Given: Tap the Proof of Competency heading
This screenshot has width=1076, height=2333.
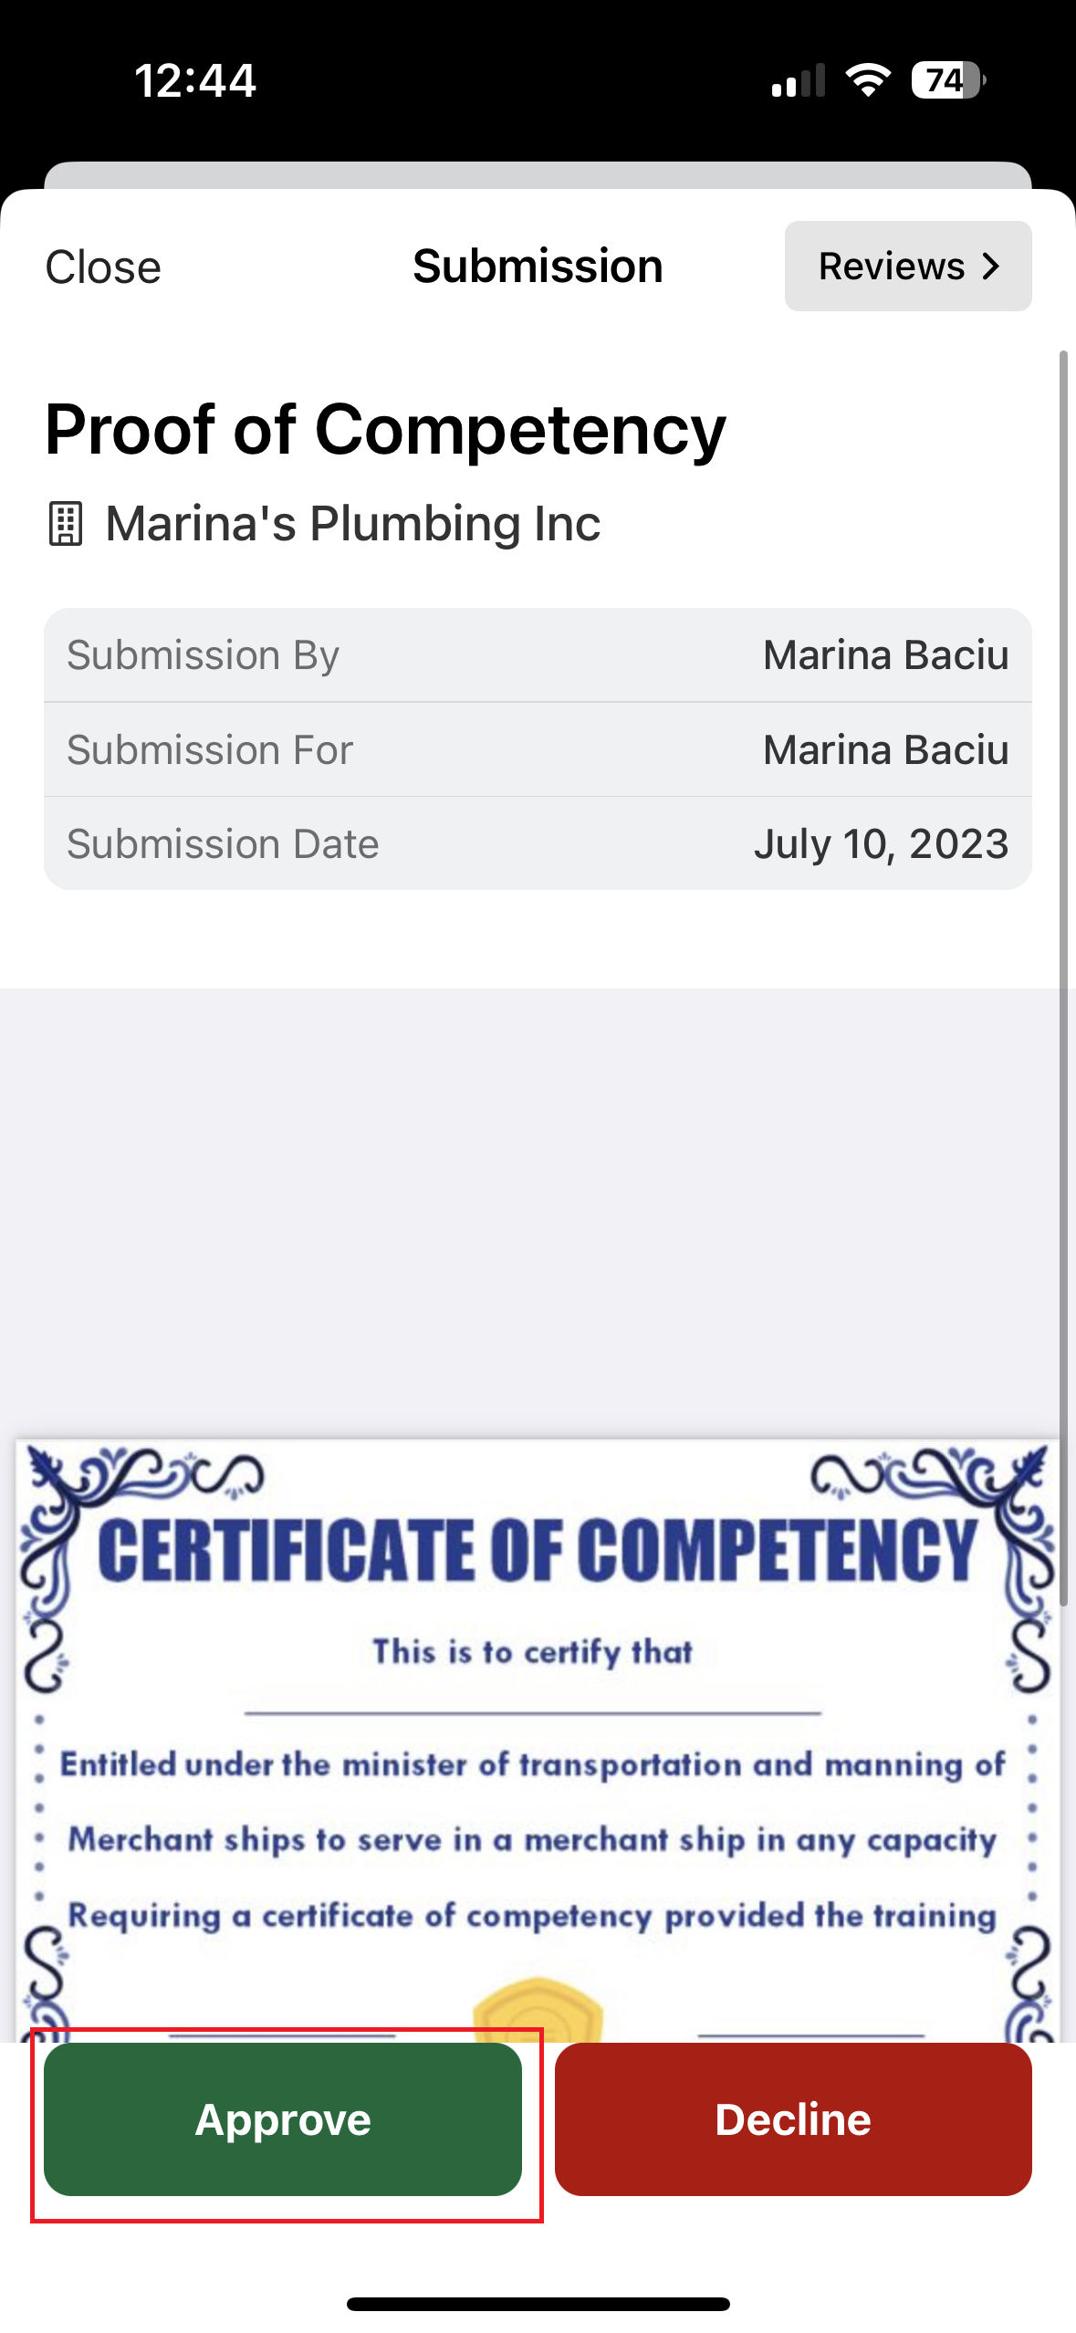Looking at the screenshot, I should click(x=385, y=429).
